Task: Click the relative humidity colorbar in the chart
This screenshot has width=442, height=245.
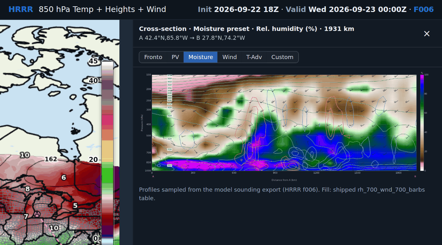Action: pos(422,122)
